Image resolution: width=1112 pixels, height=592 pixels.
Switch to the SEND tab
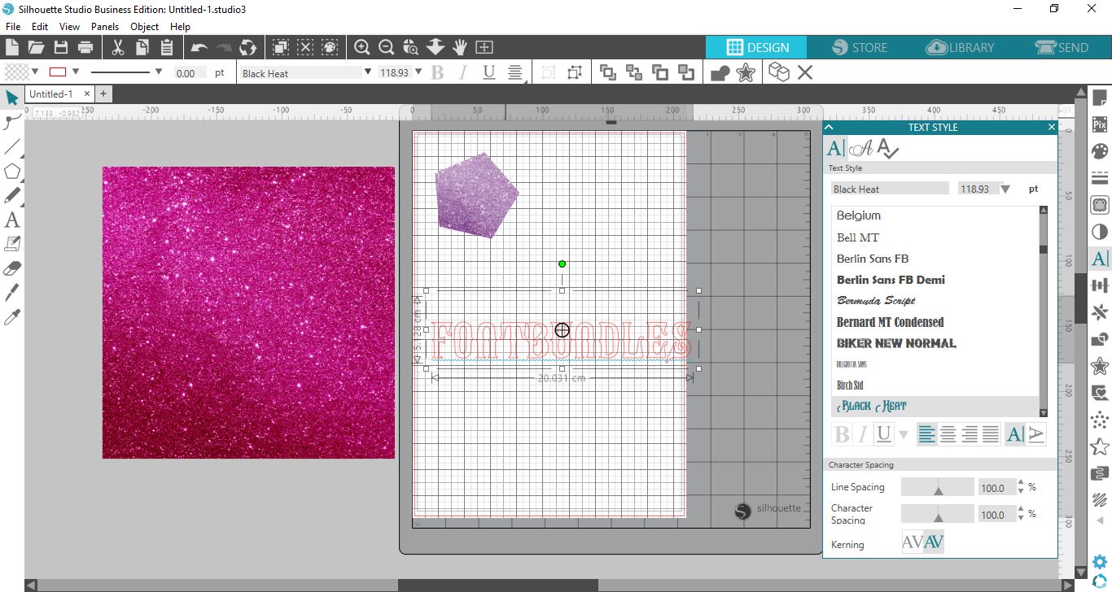pos(1062,47)
